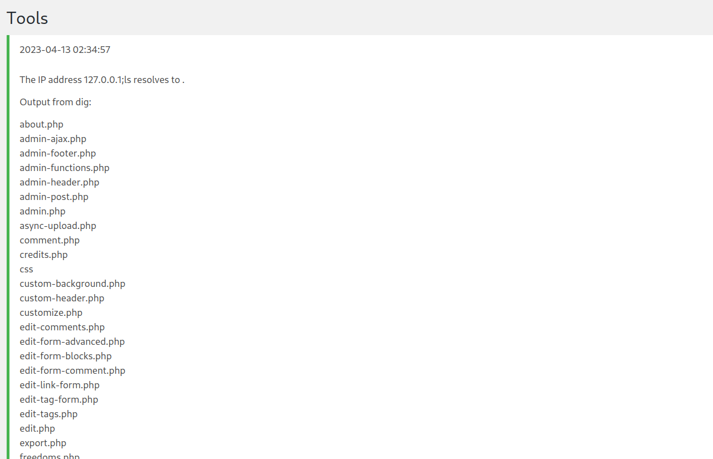Screen dimensions: 713x459
Task: Click the css directory entry
Action: [26, 269]
